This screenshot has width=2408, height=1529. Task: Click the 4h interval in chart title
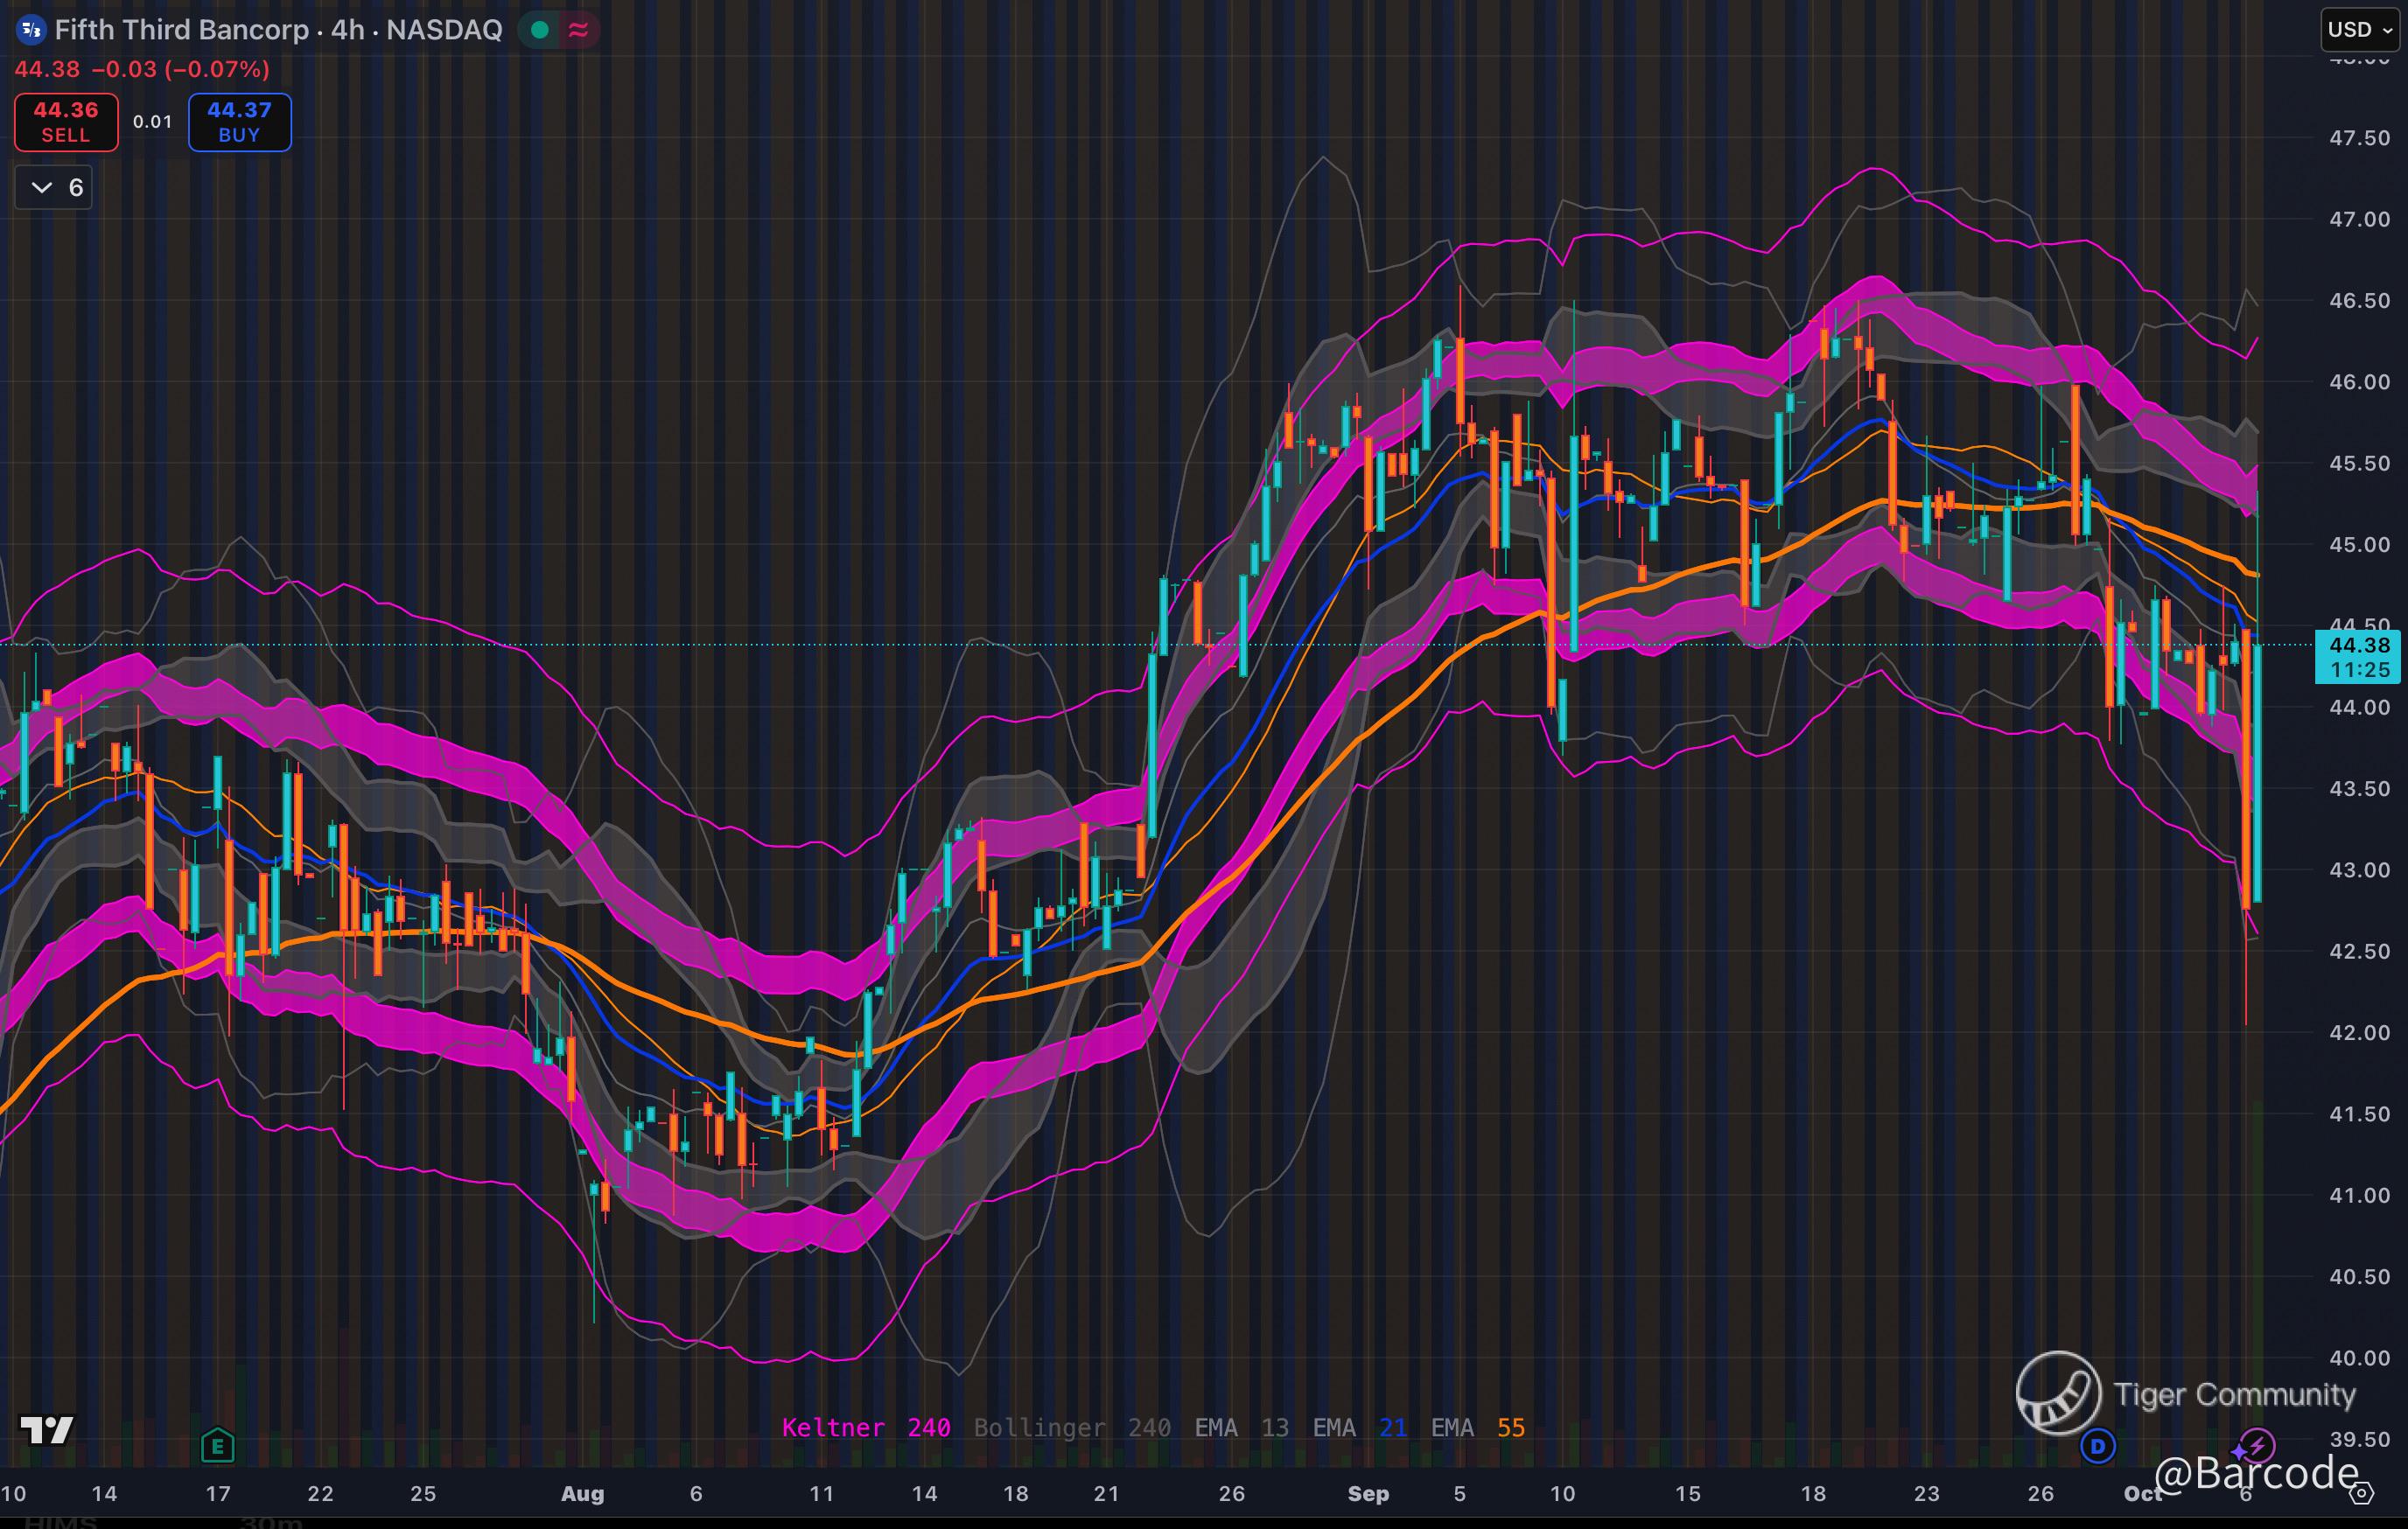(x=347, y=30)
